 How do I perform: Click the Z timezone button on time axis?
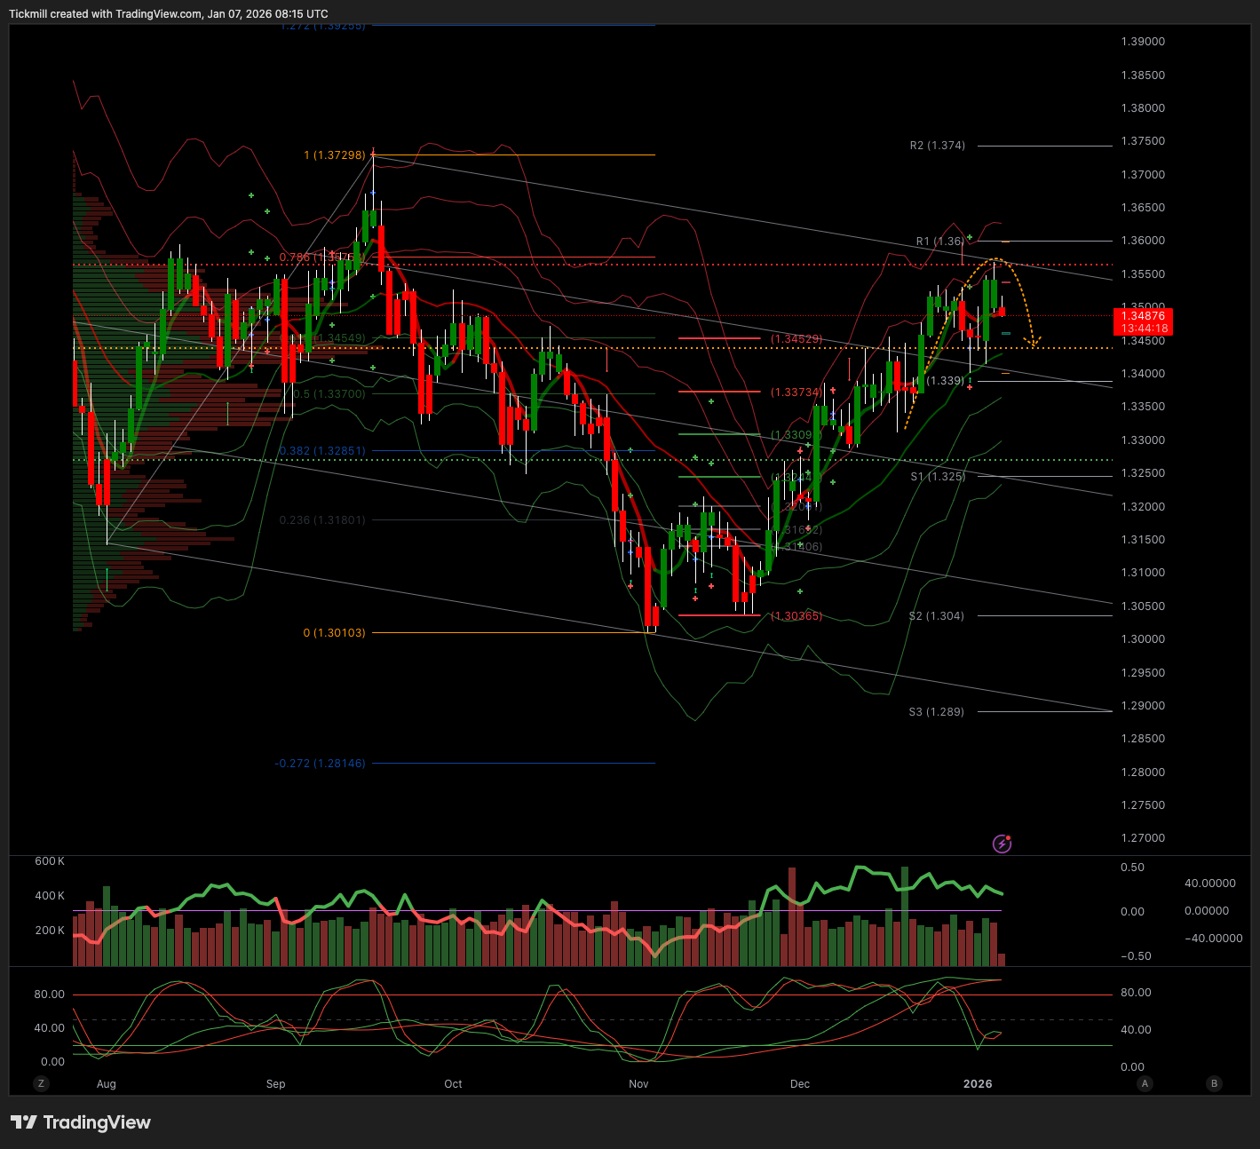click(41, 1083)
